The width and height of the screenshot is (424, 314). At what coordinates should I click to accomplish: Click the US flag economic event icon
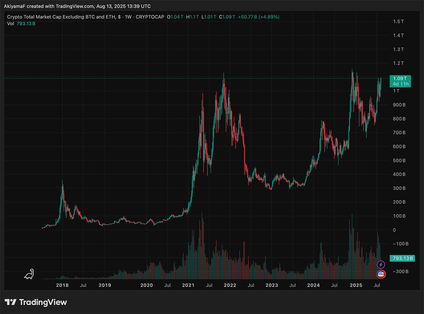tap(381, 274)
